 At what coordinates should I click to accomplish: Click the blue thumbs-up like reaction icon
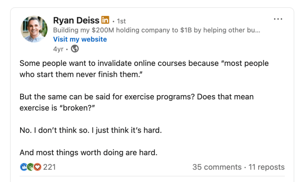pyautogui.click(x=24, y=167)
